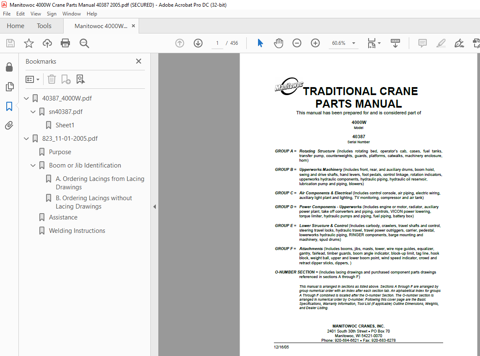
Task: Open the Find text magnifier
Action: click(84, 43)
